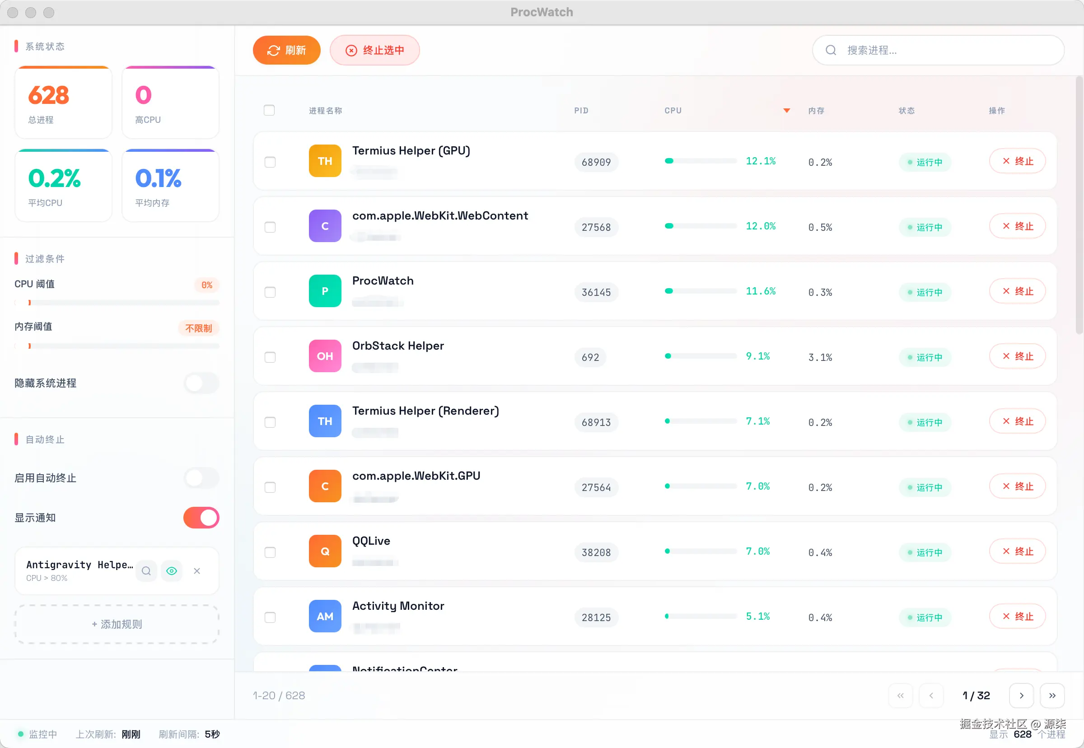Check the select-all checkbox in the table header
This screenshot has height=748, width=1084.
[x=269, y=110]
